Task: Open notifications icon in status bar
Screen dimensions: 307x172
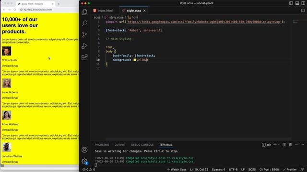Action: click(x=302, y=170)
